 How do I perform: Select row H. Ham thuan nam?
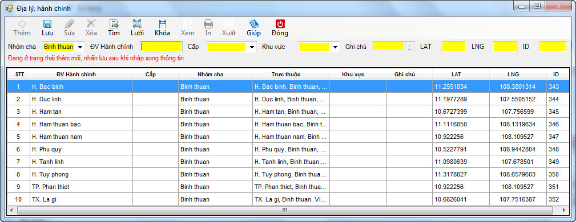click(288, 137)
